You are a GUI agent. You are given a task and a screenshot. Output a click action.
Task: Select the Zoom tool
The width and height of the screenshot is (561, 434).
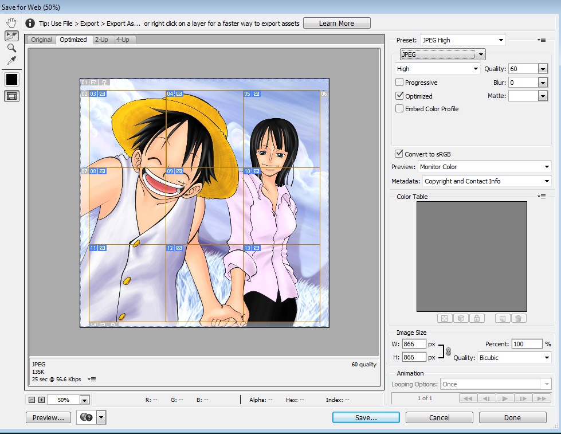point(11,48)
